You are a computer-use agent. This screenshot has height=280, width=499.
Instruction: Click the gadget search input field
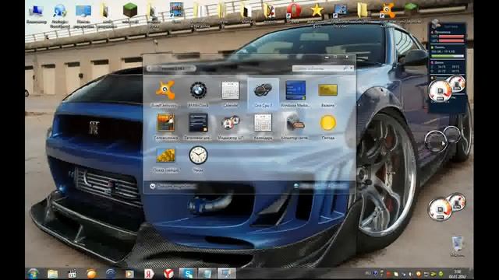click(x=318, y=68)
